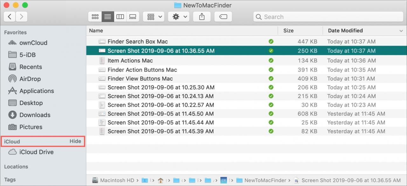Image resolution: width=407 pixels, height=186 pixels.
Task: Switch to column view
Action: 120,17
